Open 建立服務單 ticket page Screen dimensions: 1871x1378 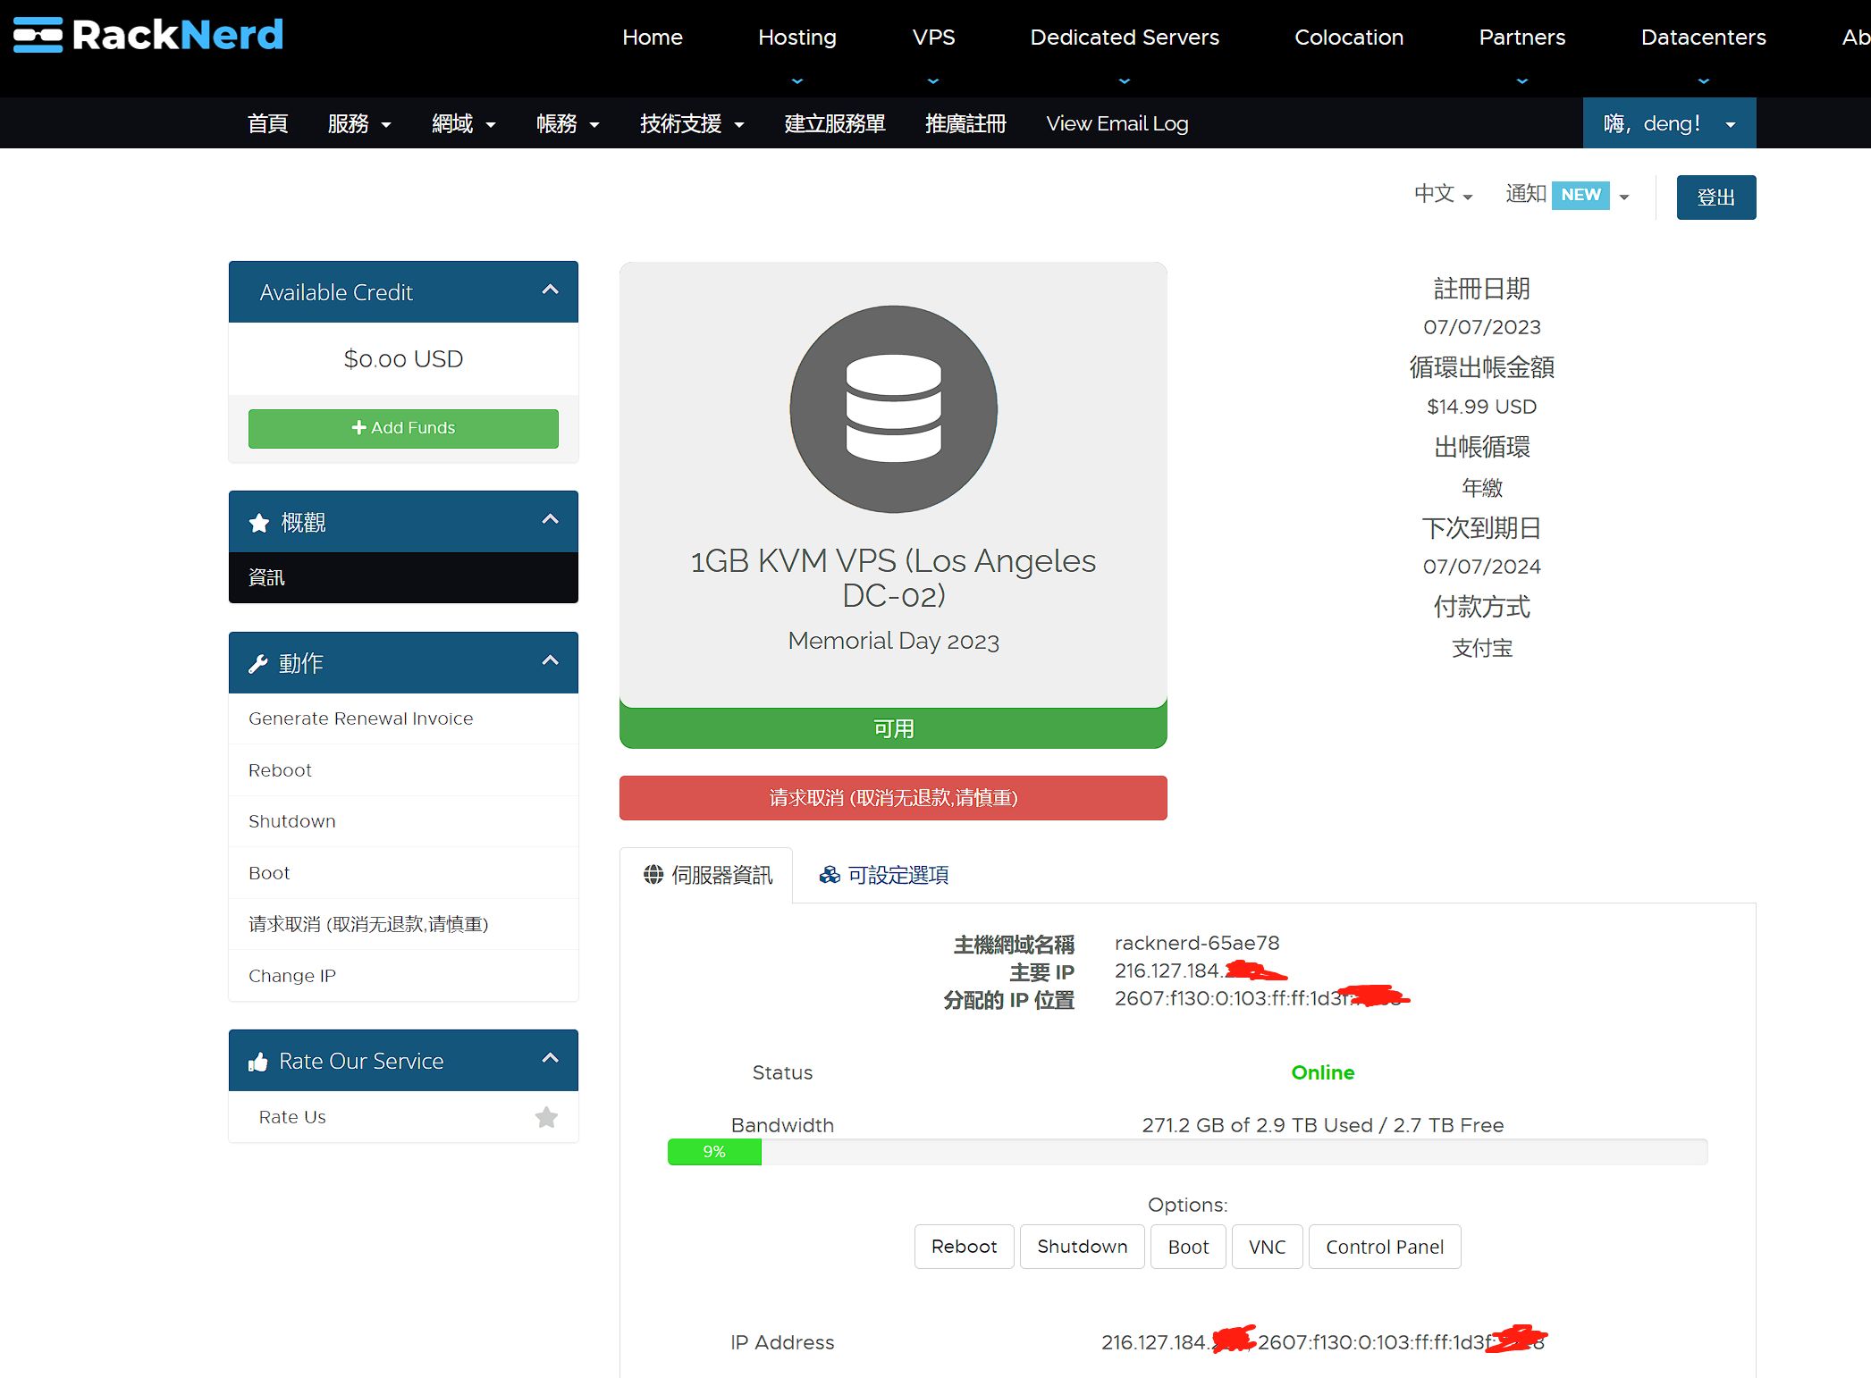tap(834, 123)
